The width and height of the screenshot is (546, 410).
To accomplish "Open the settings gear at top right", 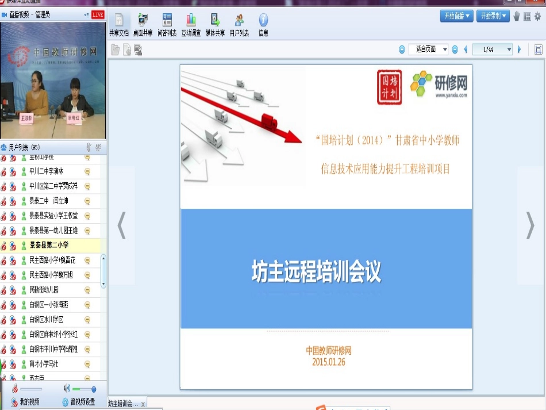I will [x=537, y=16].
